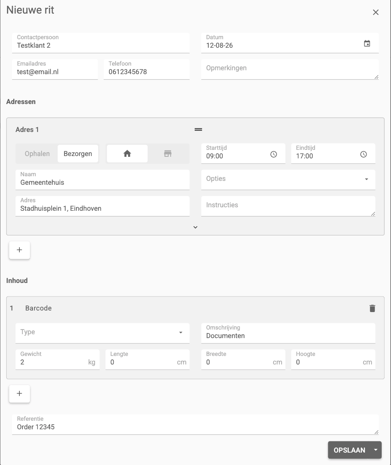Edit the Omschrijving field Documenten
Viewport: 391px width, 465px height.
pyautogui.click(x=288, y=333)
